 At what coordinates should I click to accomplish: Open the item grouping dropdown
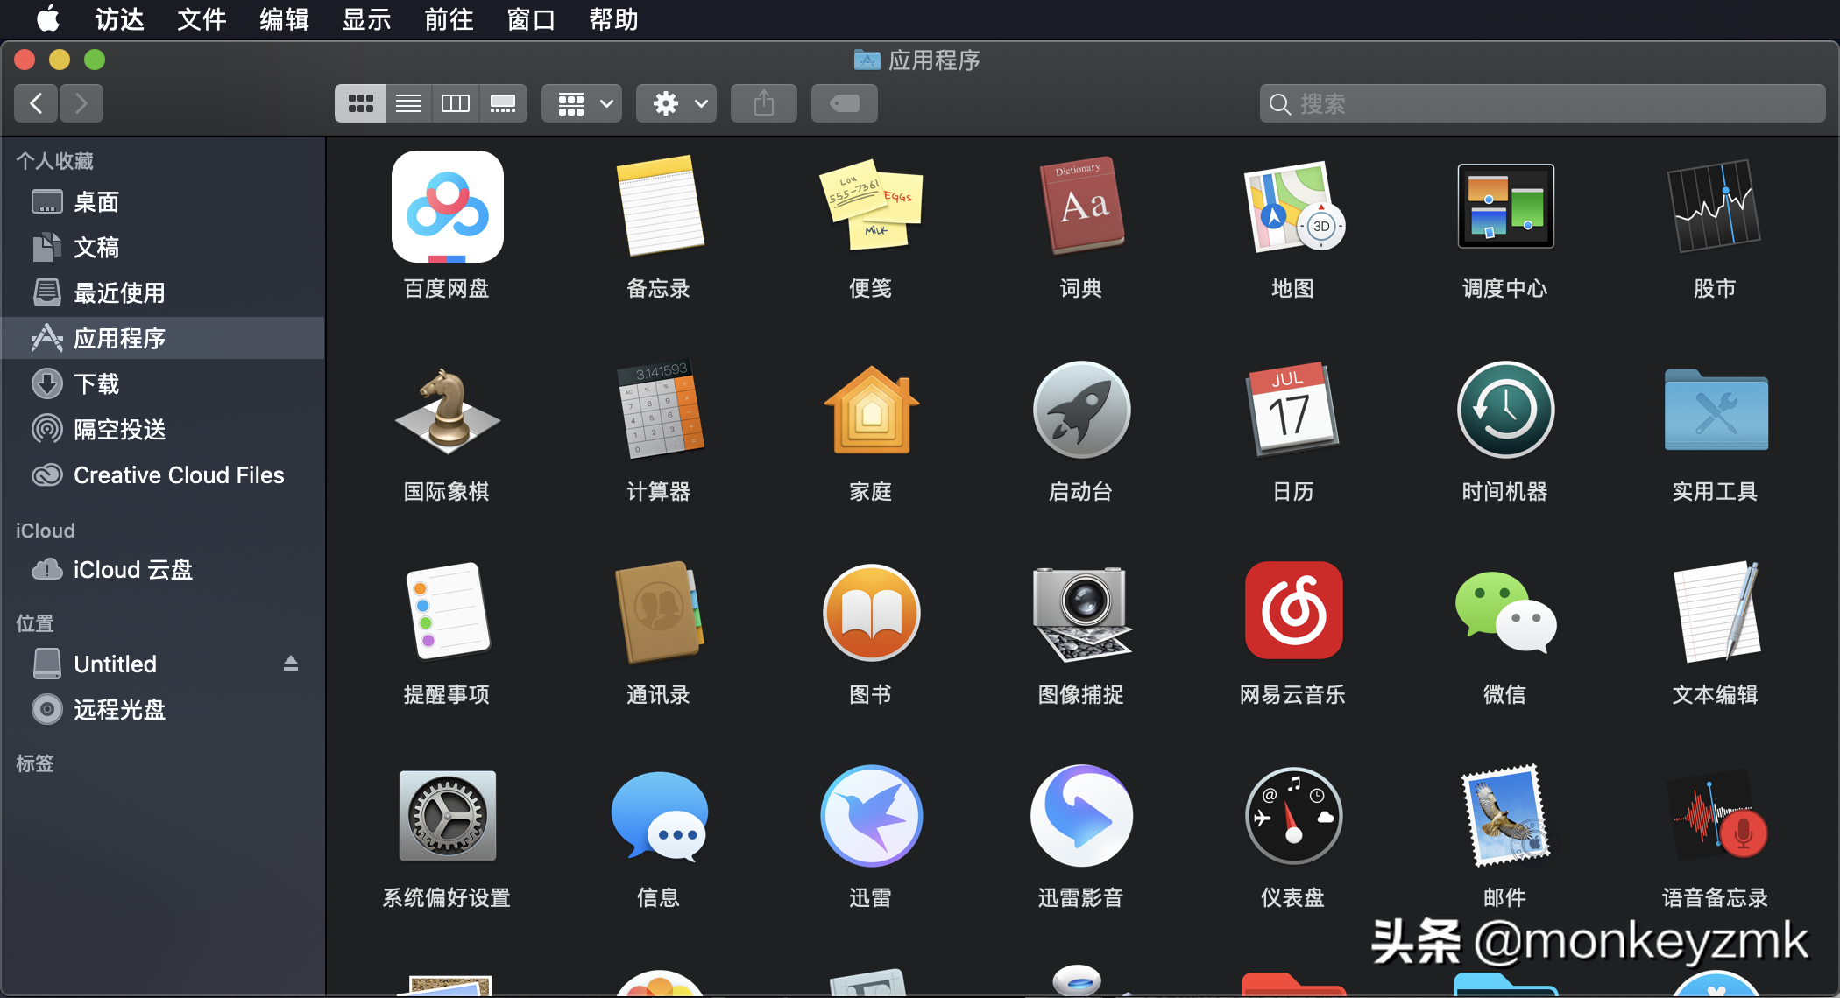point(582,103)
